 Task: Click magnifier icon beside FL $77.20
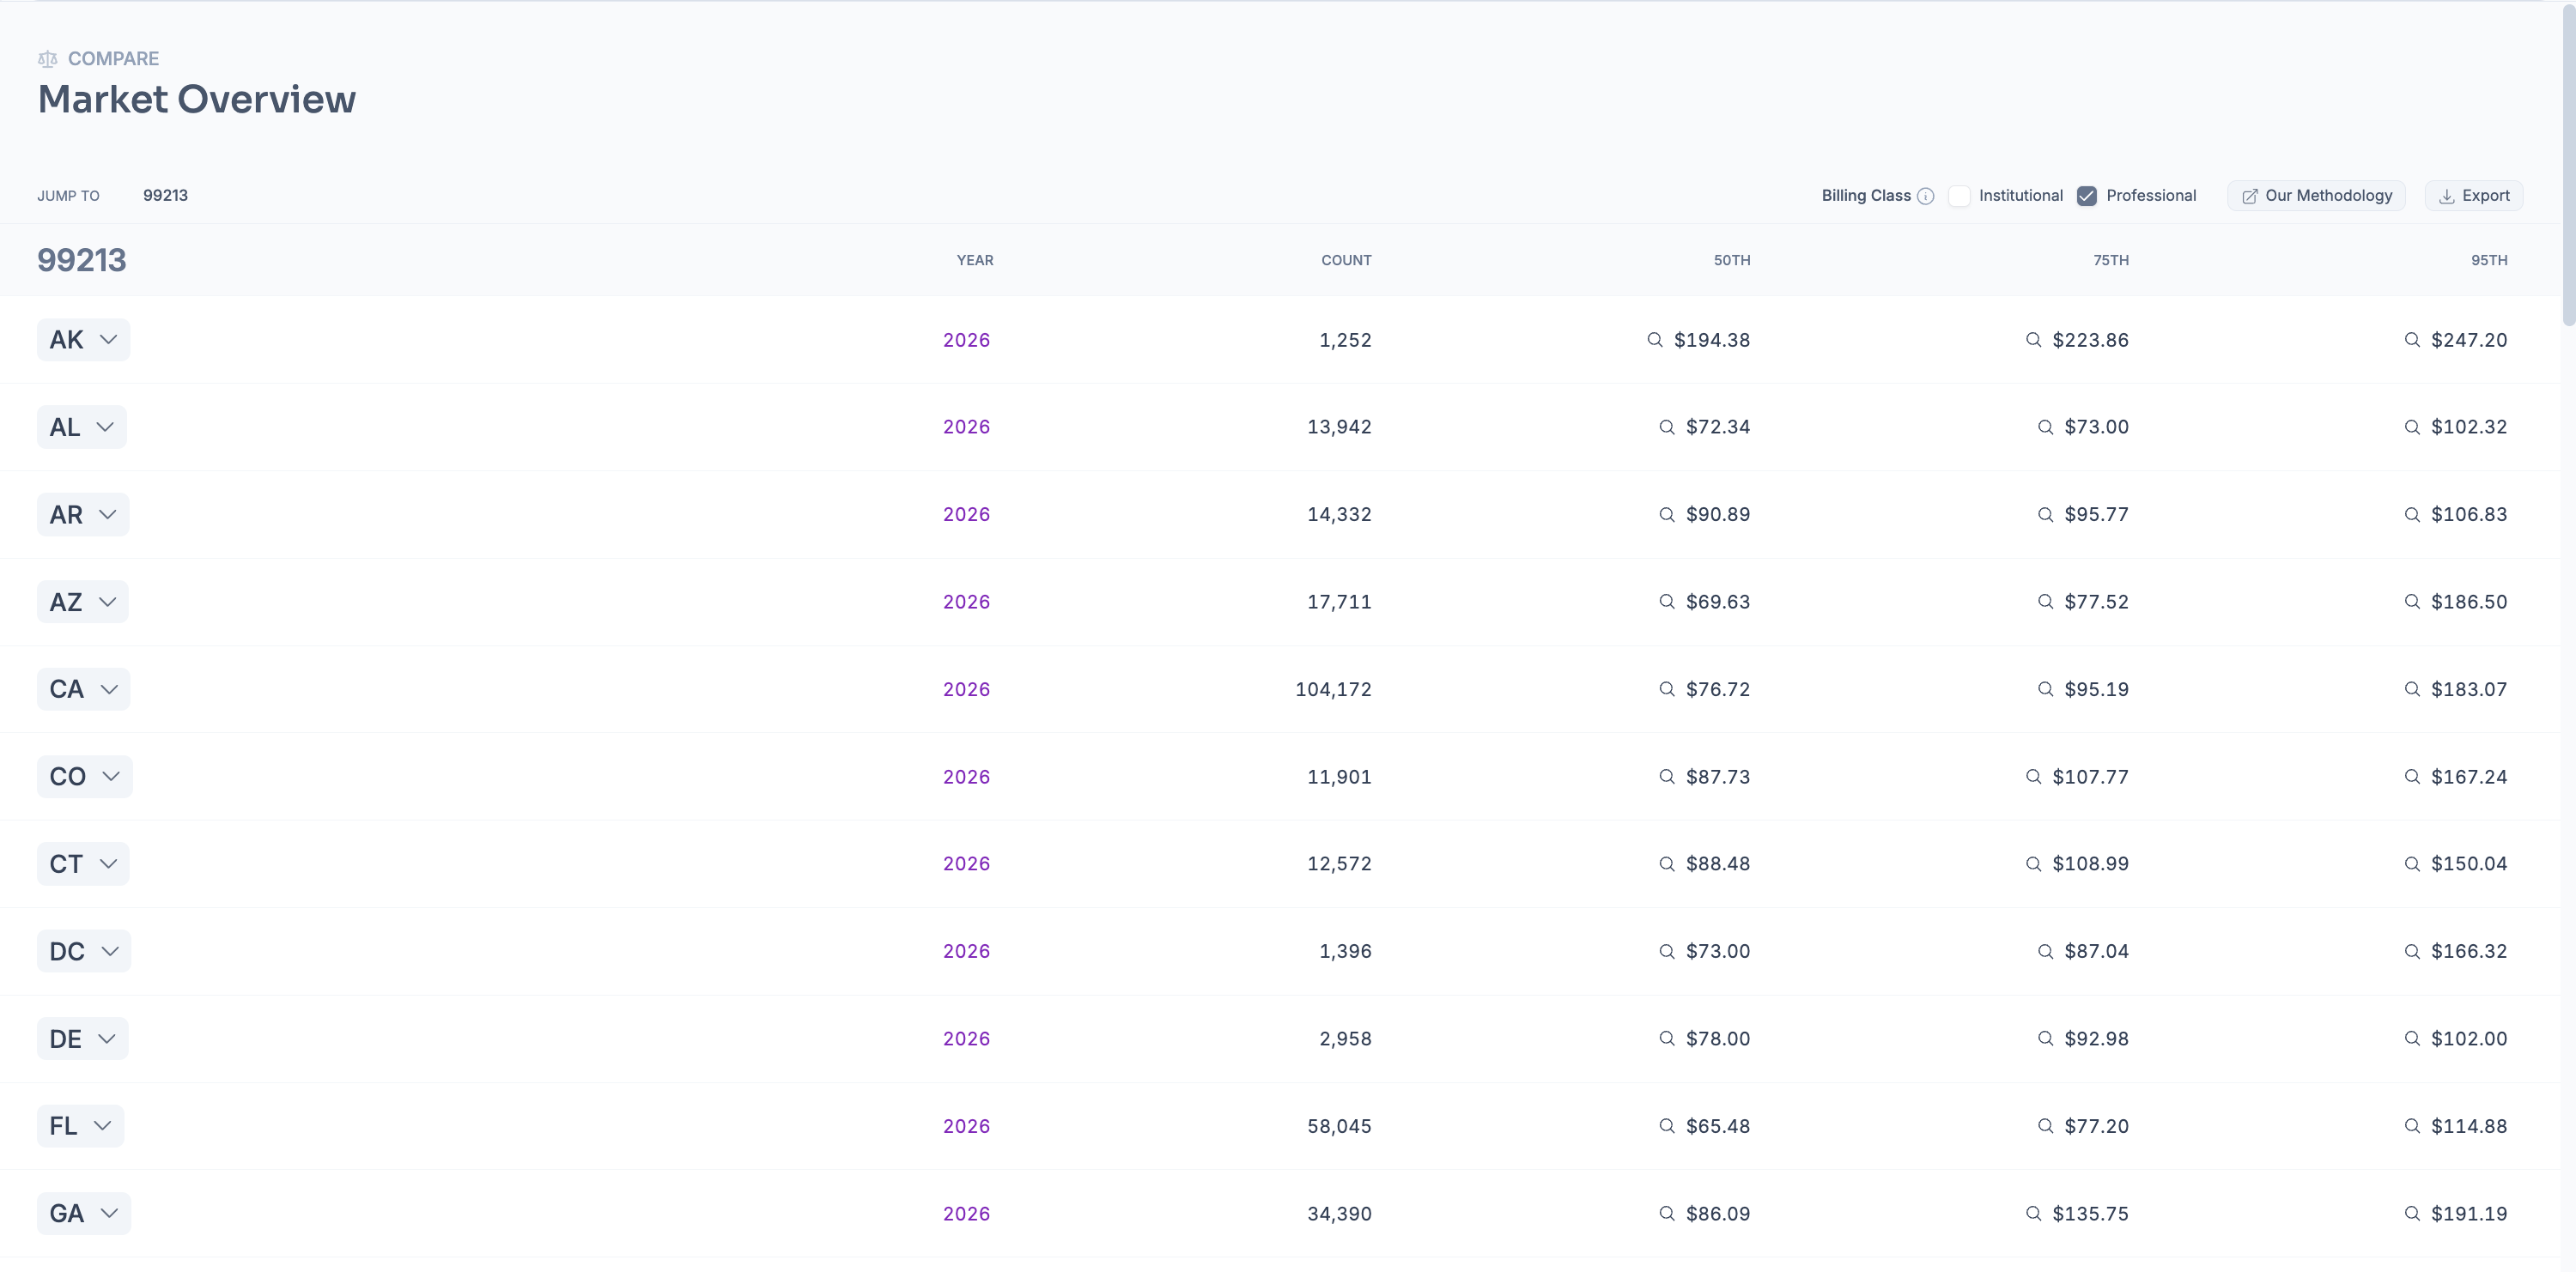pyautogui.click(x=2045, y=1126)
